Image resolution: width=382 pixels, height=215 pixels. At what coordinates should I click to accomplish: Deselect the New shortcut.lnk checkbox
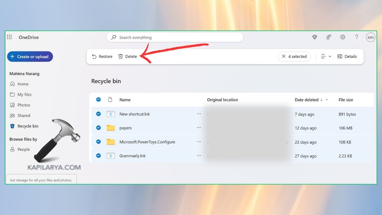(x=98, y=114)
